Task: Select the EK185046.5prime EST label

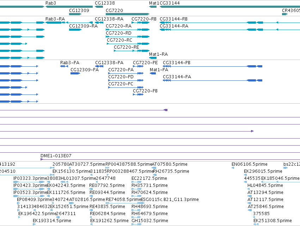Action: 280,178
